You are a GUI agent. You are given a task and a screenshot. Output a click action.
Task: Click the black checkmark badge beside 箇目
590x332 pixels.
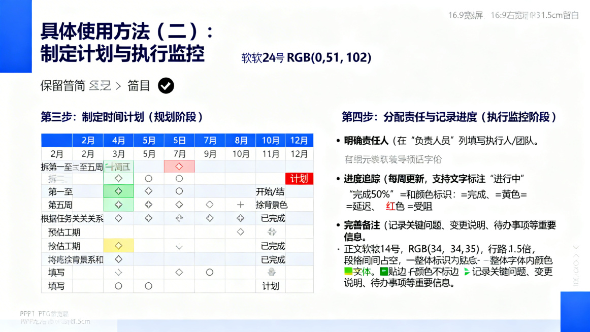pyautogui.click(x=166, y=86)
